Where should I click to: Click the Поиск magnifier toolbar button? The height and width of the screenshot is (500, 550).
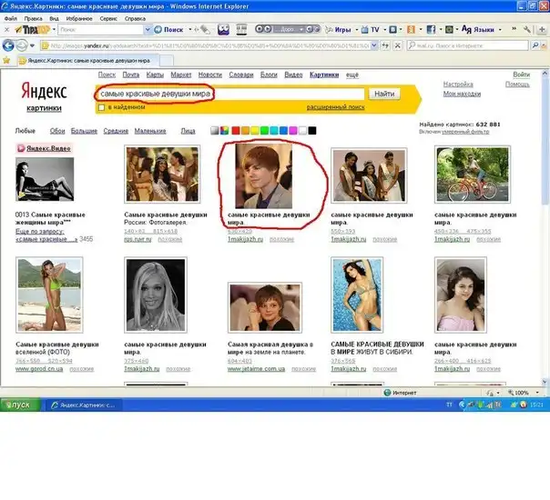point(168,29)
